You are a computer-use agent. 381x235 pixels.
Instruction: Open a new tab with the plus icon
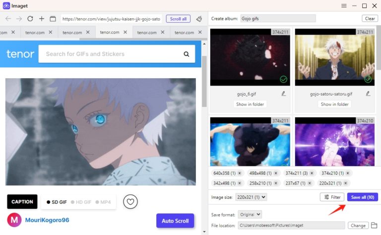coord(42,19)
